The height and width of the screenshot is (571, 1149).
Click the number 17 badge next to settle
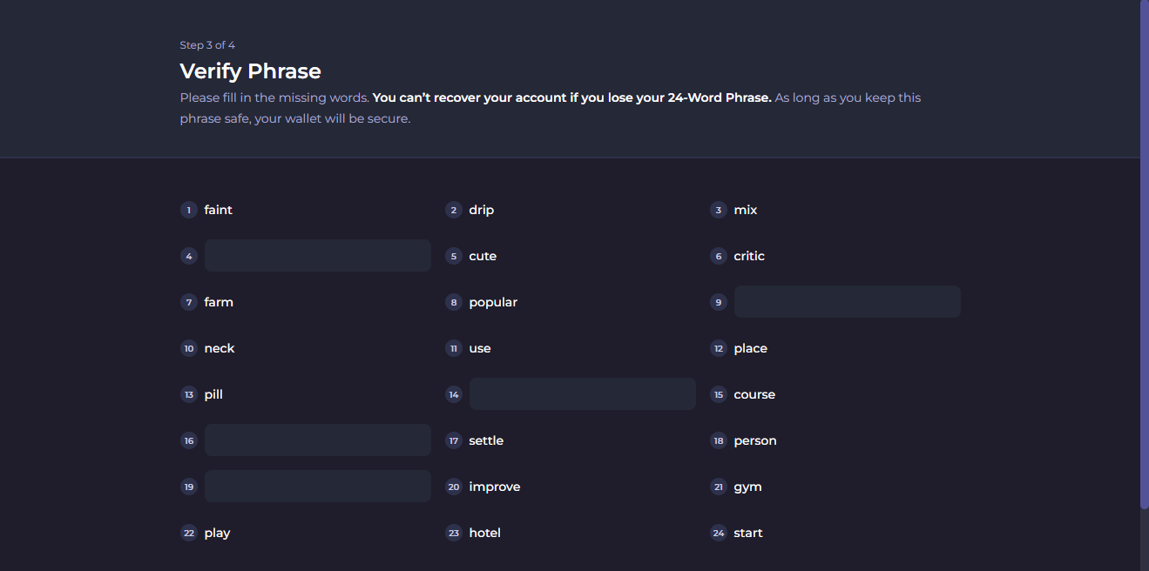(453, 440)
